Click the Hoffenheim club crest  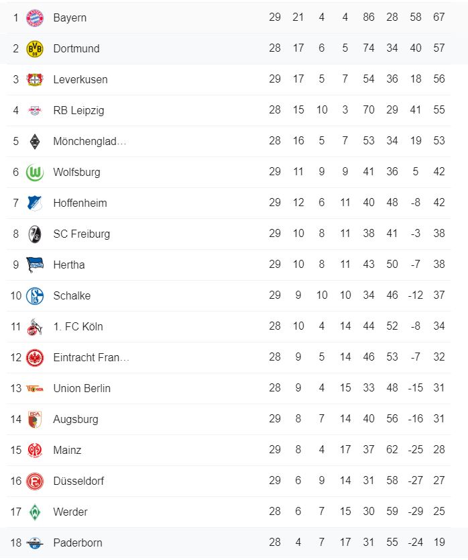[x=34, y=203]
